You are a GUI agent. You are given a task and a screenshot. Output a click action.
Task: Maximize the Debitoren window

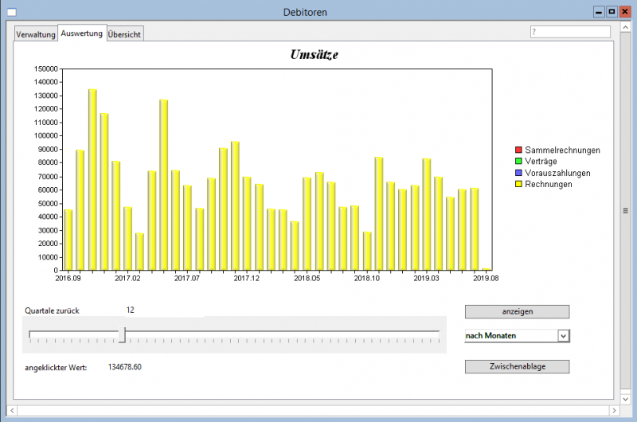[x=612, y=11]
